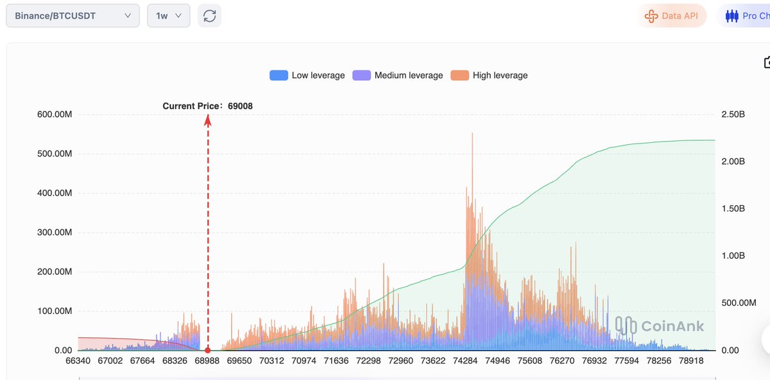Click the purple Medium leverage color swatch

pyautogui.click(x=361, y=75)
